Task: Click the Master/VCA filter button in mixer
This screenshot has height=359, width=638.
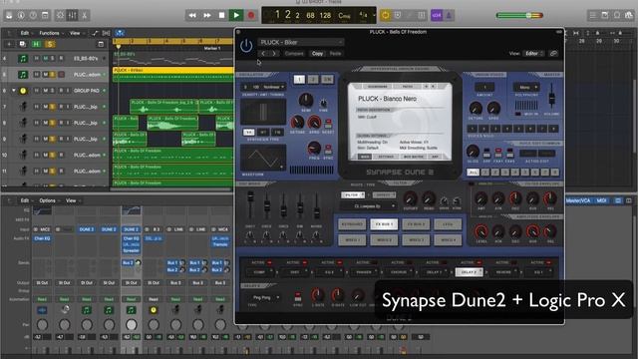Action: point(579,200)
